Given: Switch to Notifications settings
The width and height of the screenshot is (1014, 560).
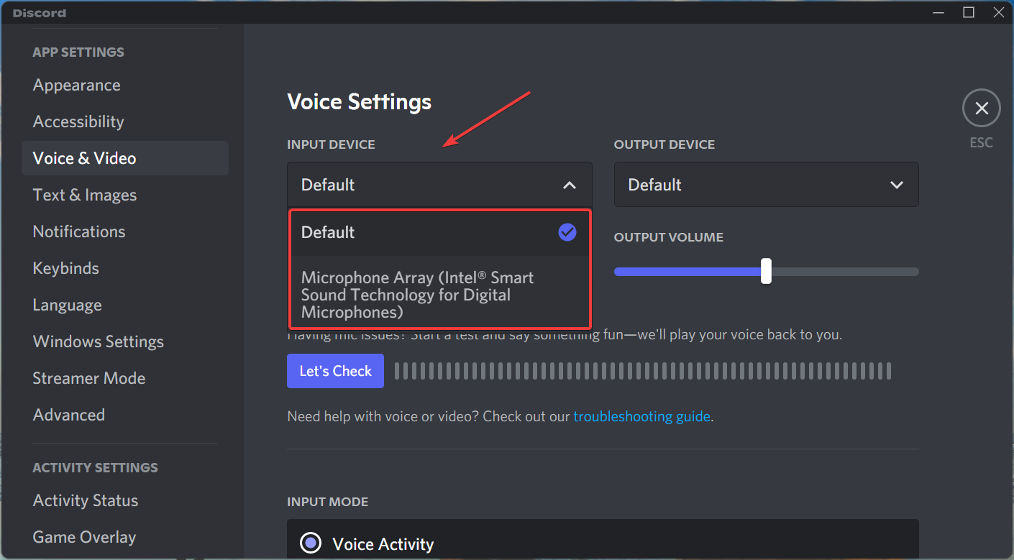Looking at the screenshot, I should 78,231.
